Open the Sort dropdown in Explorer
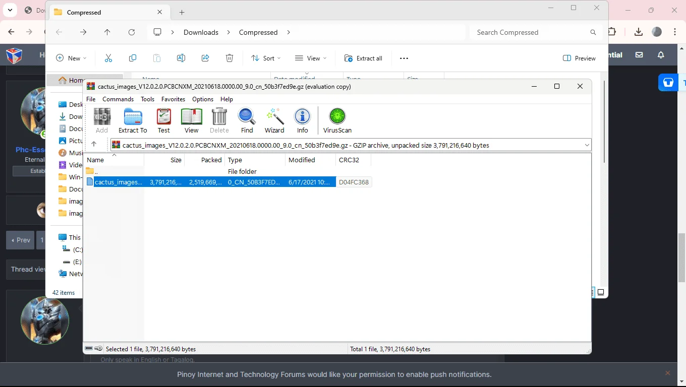Viewport: 686px width, 387px height. click(x=266, y=58)
